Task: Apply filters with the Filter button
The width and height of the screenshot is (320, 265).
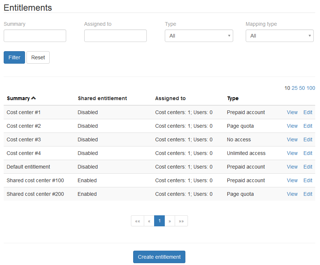Action: click(14, 57)
